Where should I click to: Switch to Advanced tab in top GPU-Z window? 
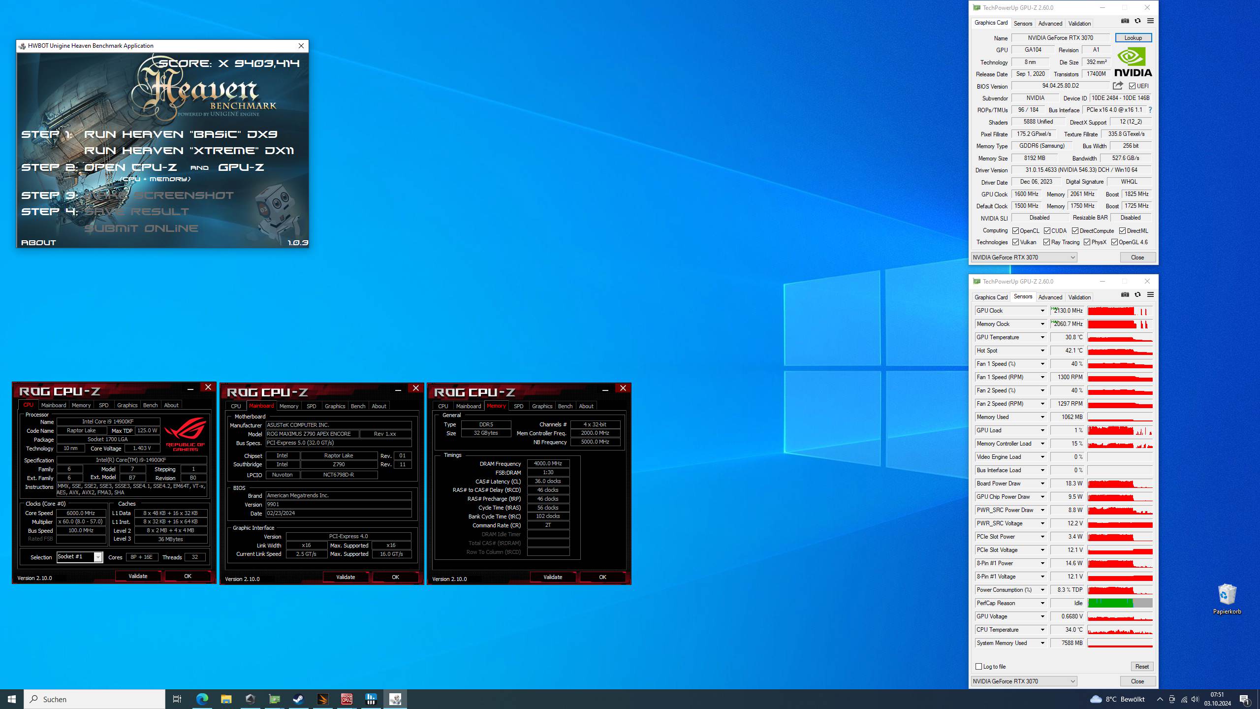click(x=1050, y=23)
